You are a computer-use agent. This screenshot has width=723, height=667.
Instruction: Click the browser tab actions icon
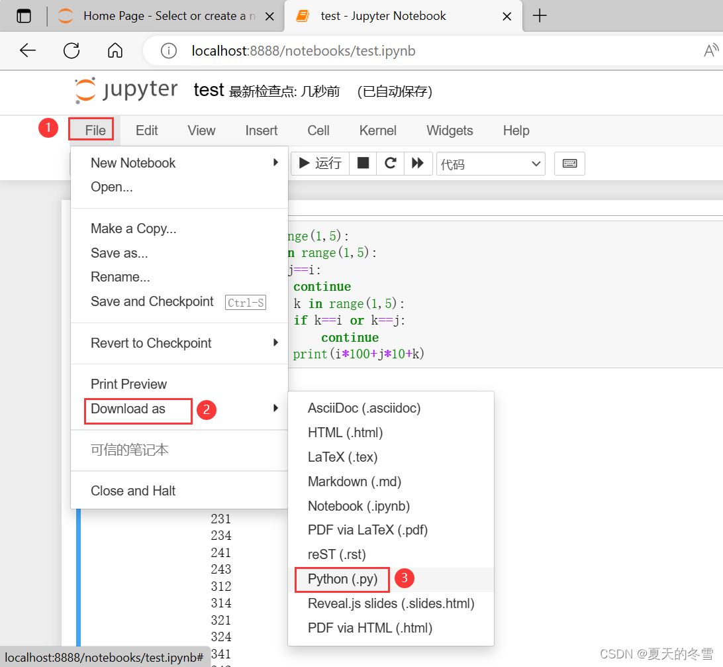[24, 16]
